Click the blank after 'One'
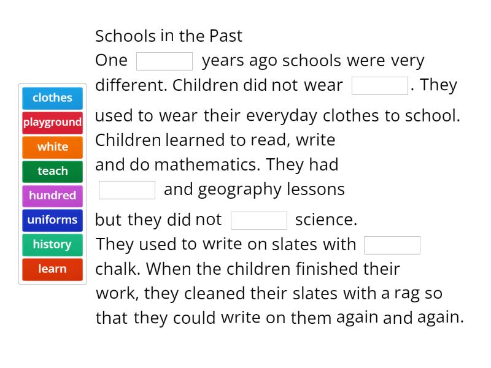This screenshot has height=368, width=491. click(164, 61)
